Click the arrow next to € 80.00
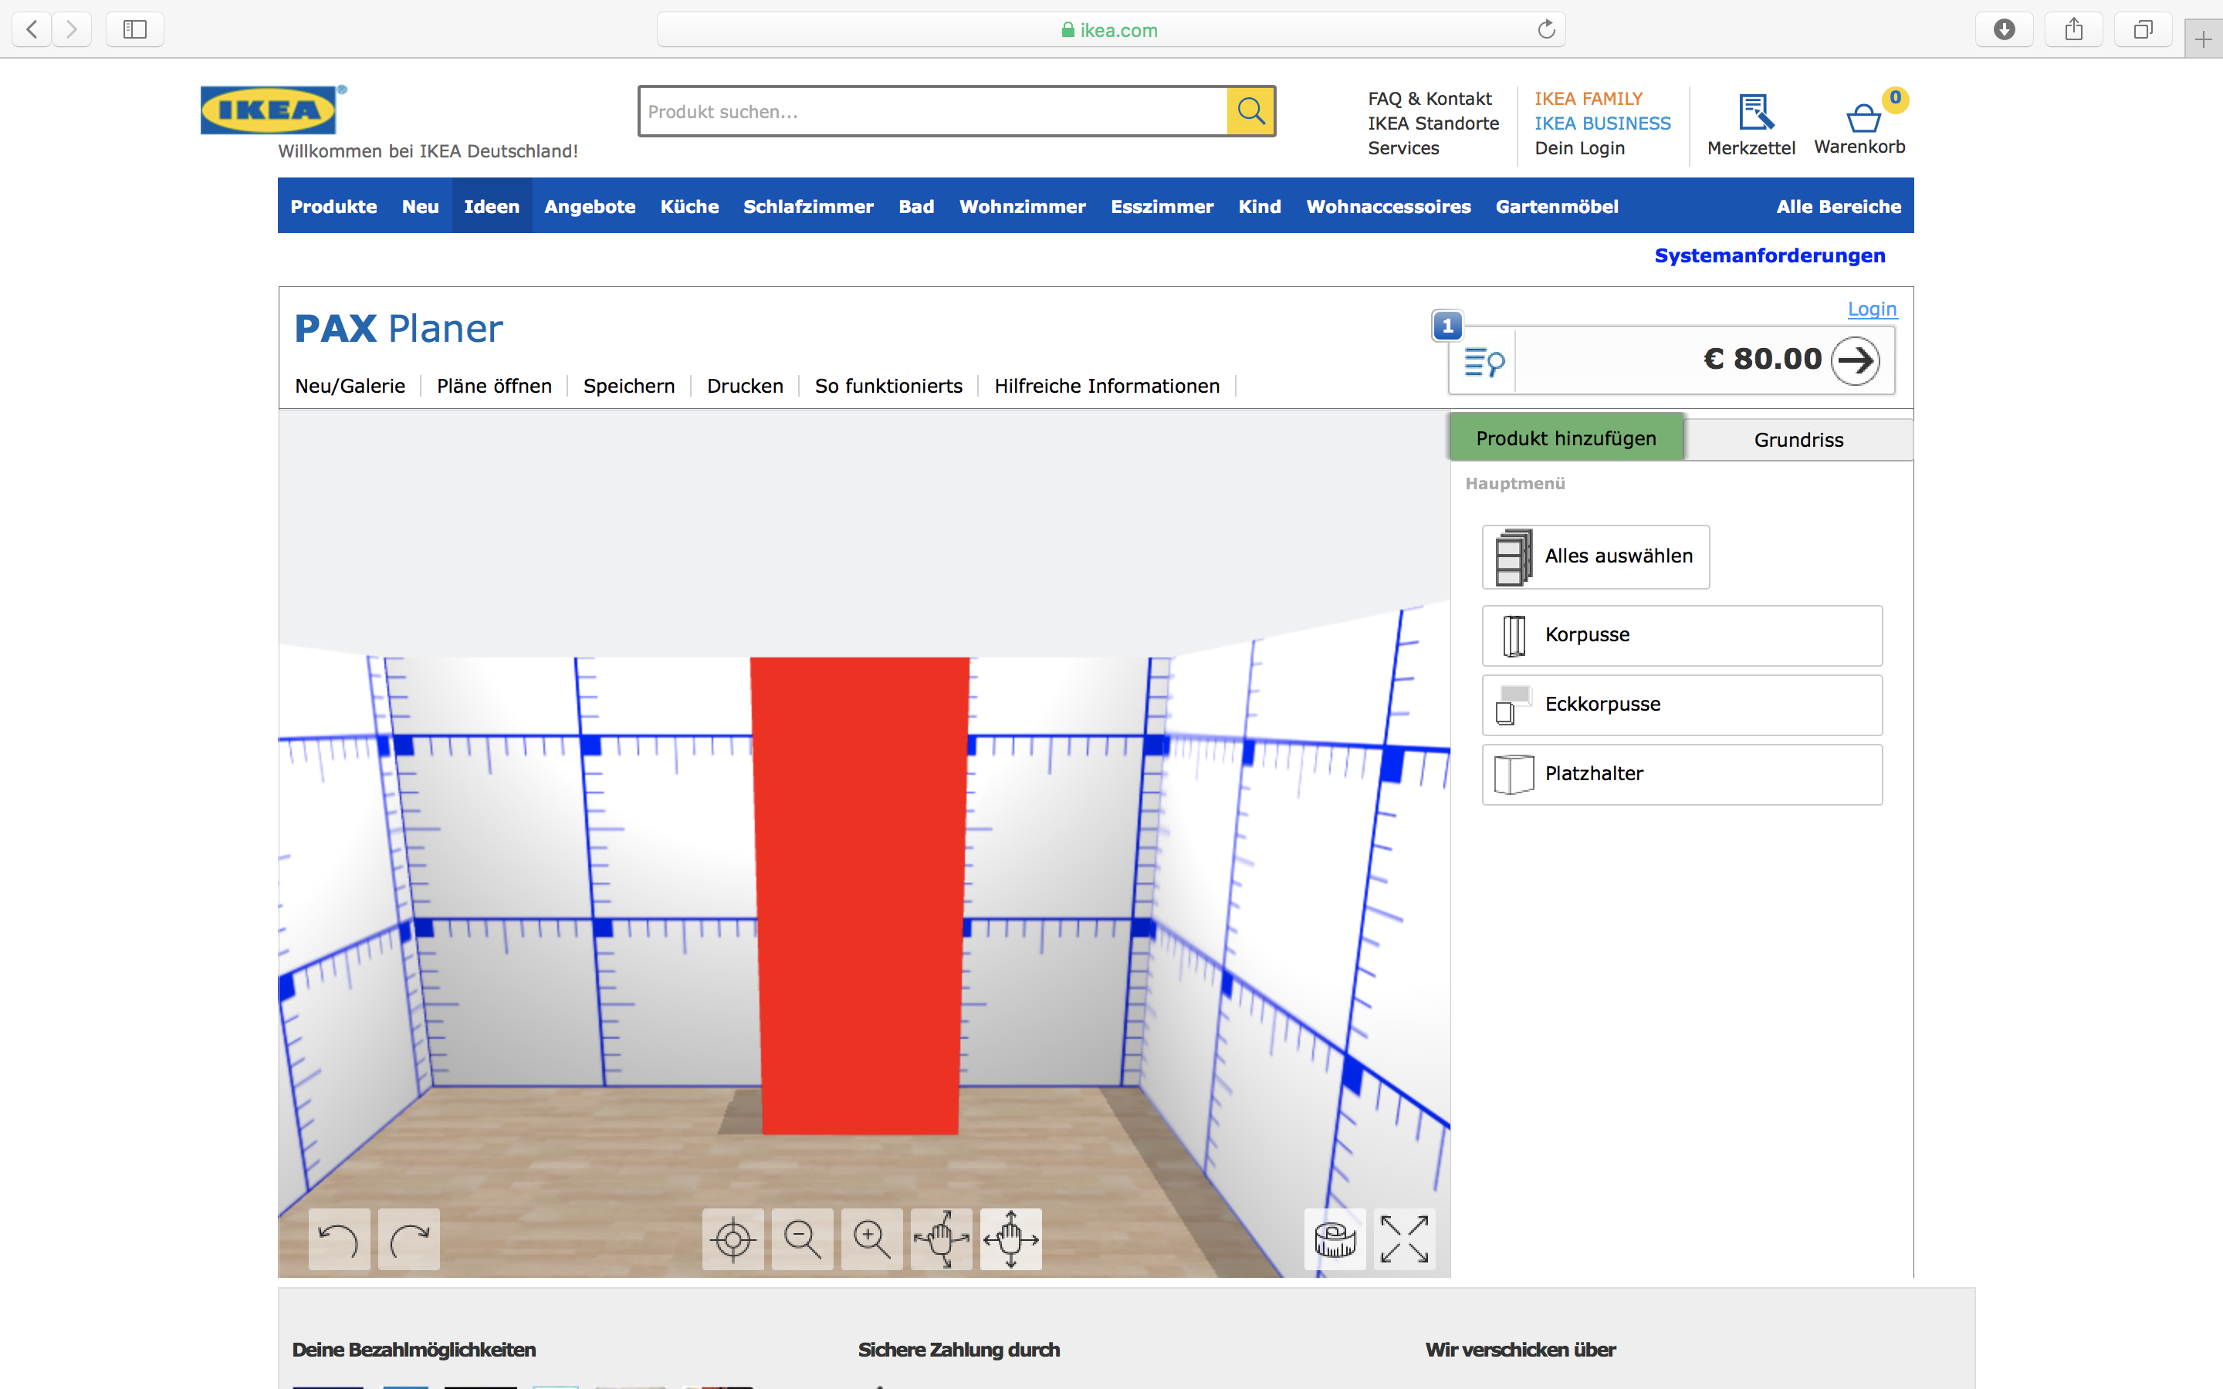The width and height of the screenshot is (2223, 1389). (1855, 360)
